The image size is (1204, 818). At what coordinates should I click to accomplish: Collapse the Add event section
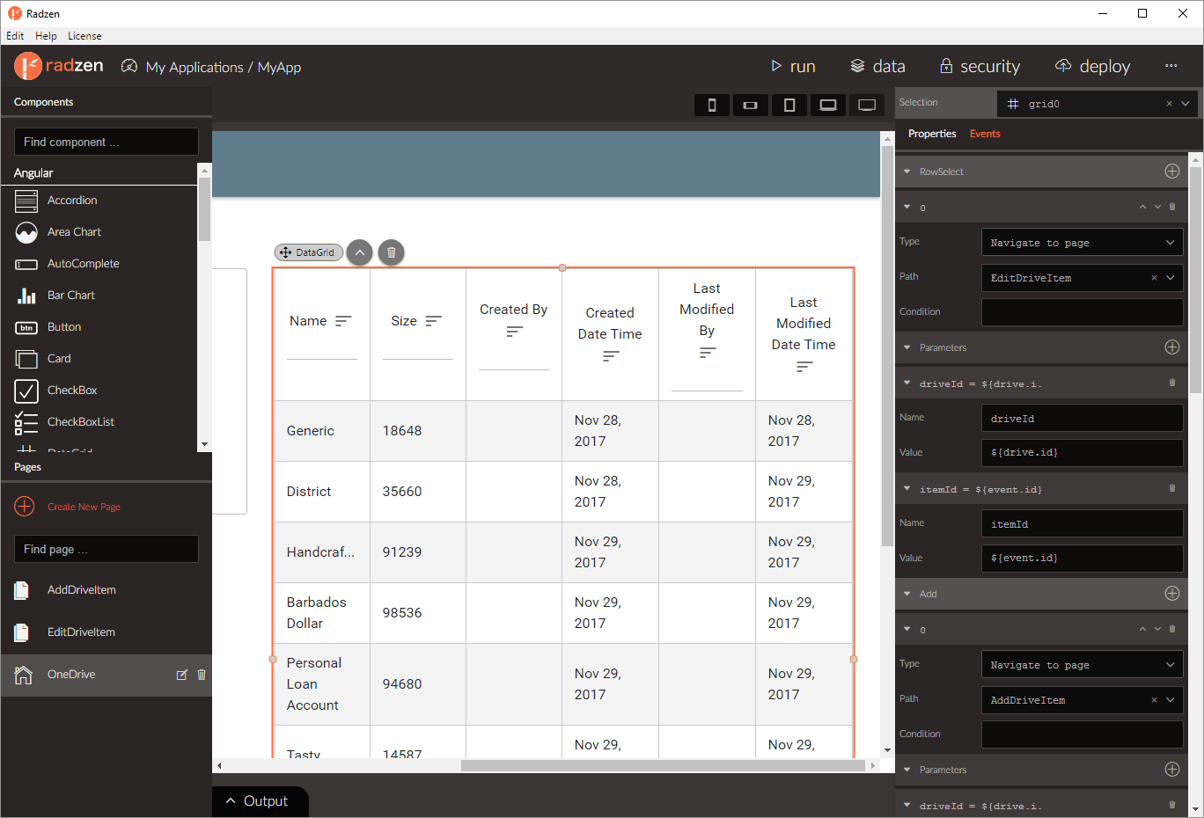point(907,594)
